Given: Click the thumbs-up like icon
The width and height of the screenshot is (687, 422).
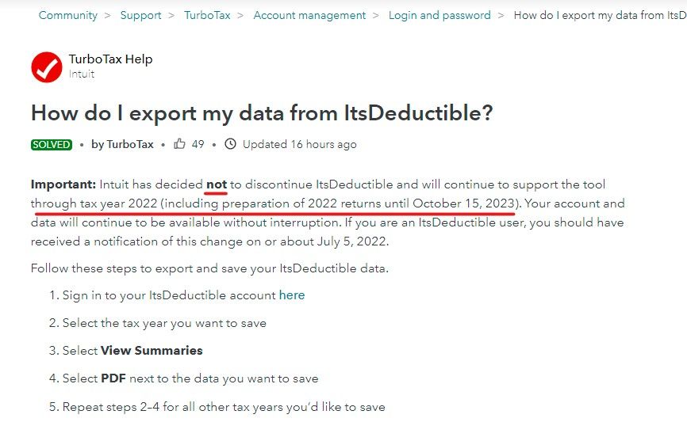Looking at the screenshot, I should click(179, 144).
